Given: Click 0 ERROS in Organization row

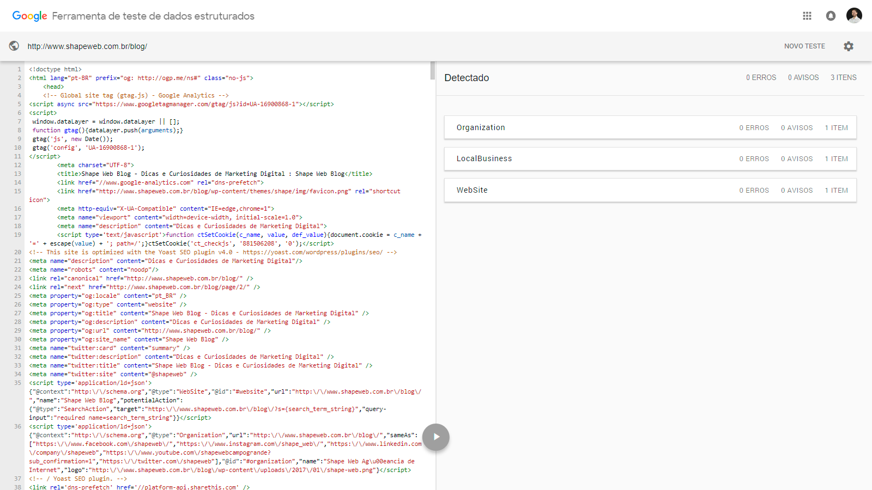Looking at the screenshot, I should [754, 127].
